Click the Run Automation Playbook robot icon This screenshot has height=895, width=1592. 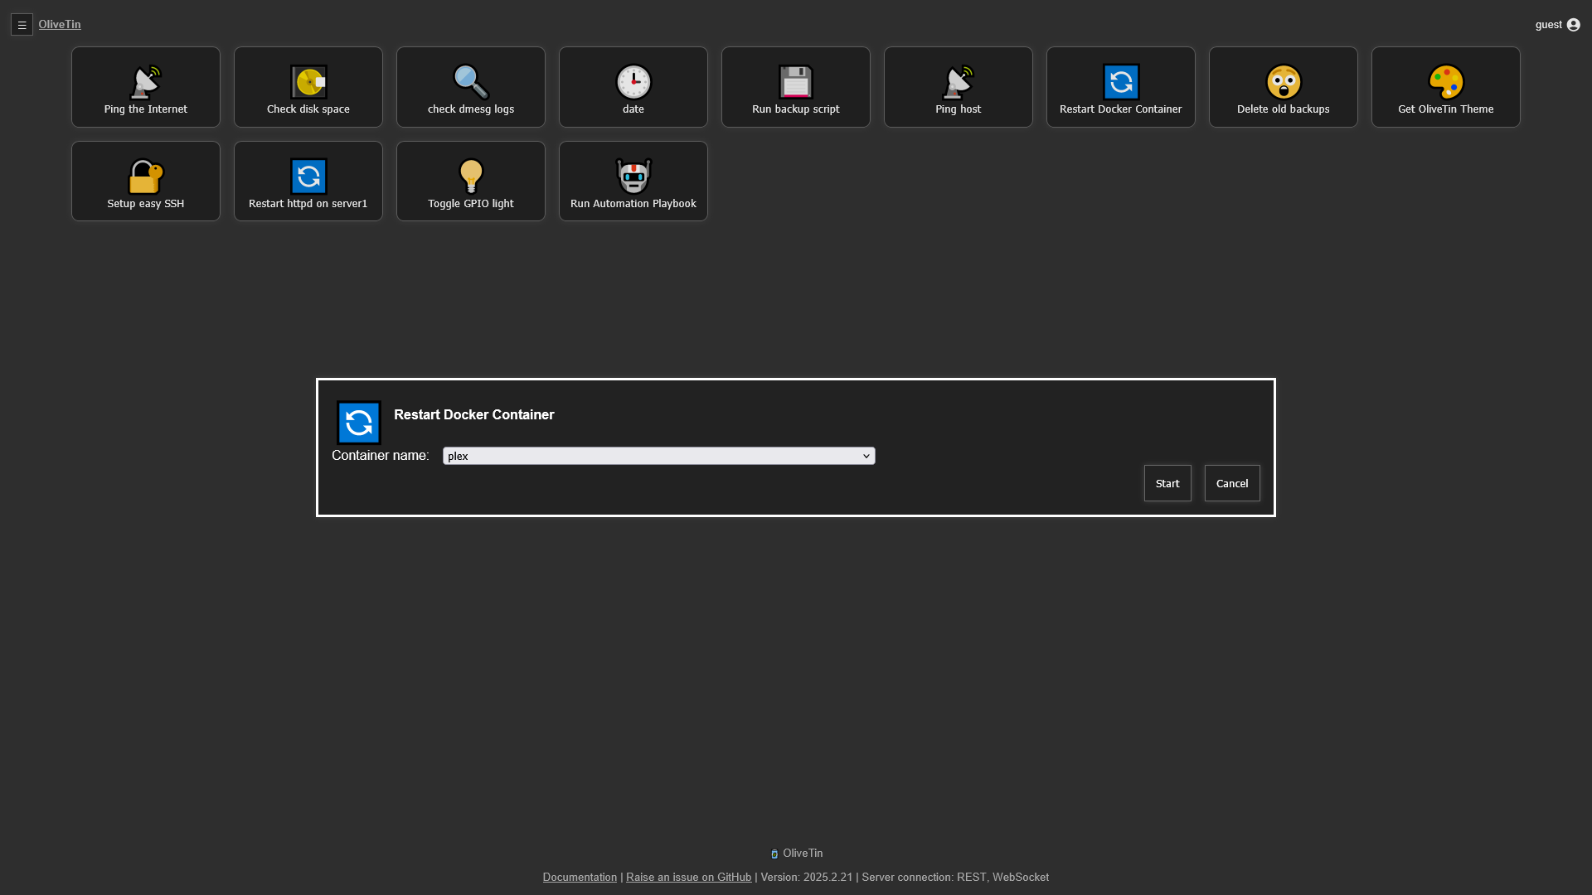pos(633,177)
